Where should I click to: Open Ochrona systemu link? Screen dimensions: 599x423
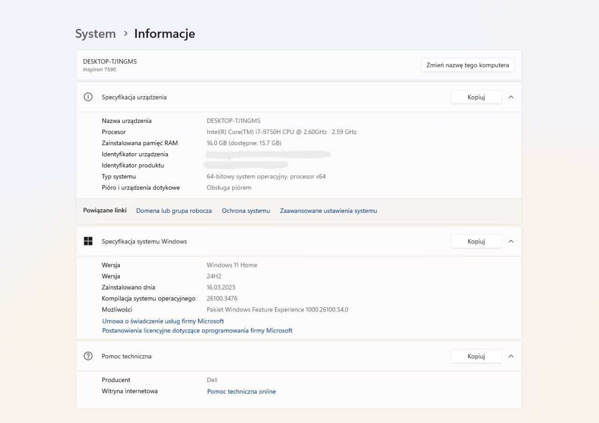[246, 211]
